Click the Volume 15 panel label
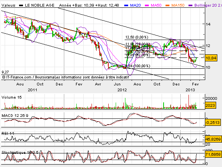 [x=11, y=97]
